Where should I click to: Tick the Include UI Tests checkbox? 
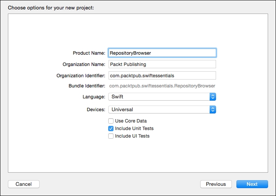[x=111, y=136]
